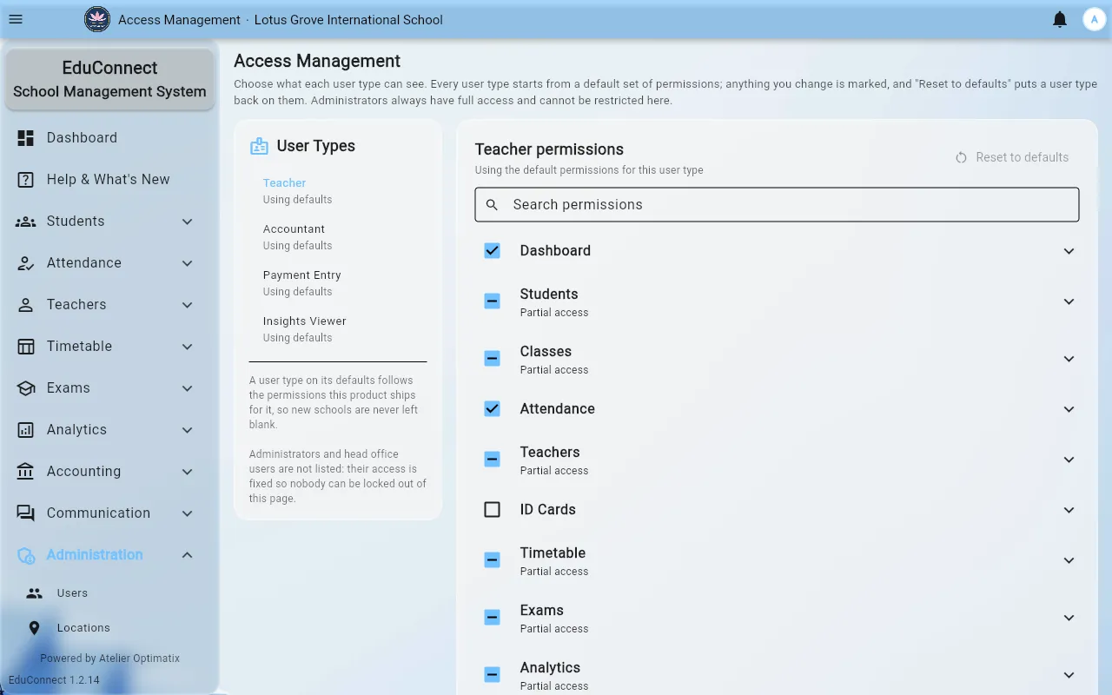Uncheck the Attendance permission checkbox
This screenshot has width=1112, height=695.
[492, 408]
